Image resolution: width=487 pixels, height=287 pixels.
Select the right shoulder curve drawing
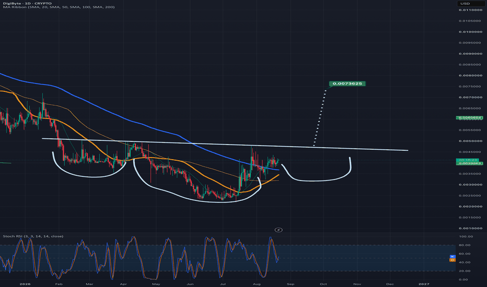tap(317, 170)
